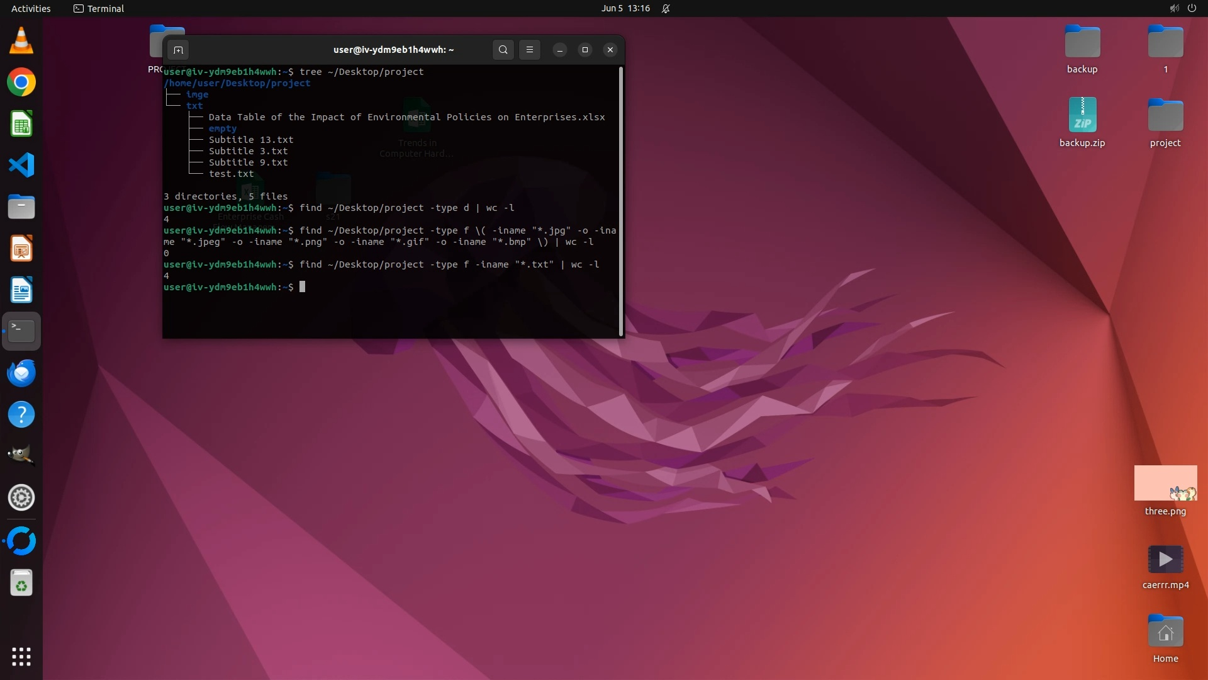1208x680 pixels.
Task: Open the Settings gear in dock
Action: [21, 497]
